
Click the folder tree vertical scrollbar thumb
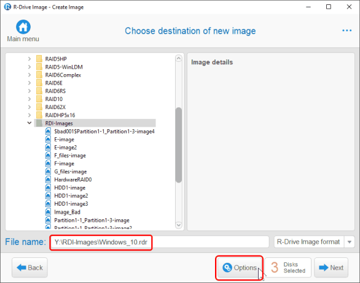179,145
